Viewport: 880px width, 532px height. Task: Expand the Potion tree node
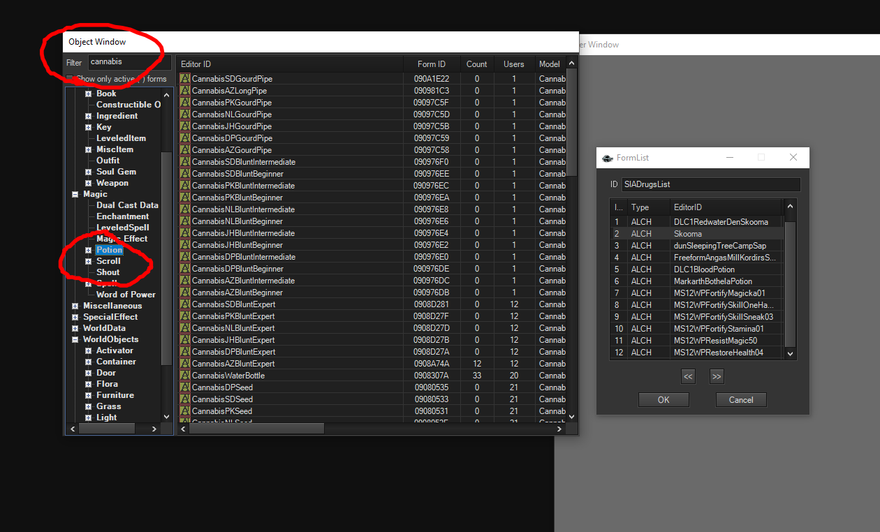click(x=89, y=250)
